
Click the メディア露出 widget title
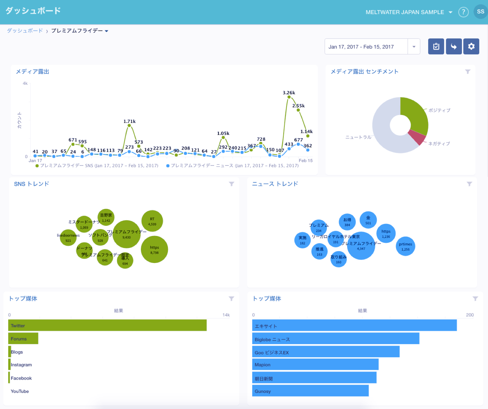[x=33, y=72]
